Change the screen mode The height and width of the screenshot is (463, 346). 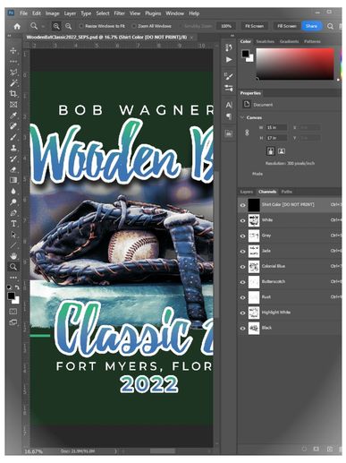click(x=13, y=322)
